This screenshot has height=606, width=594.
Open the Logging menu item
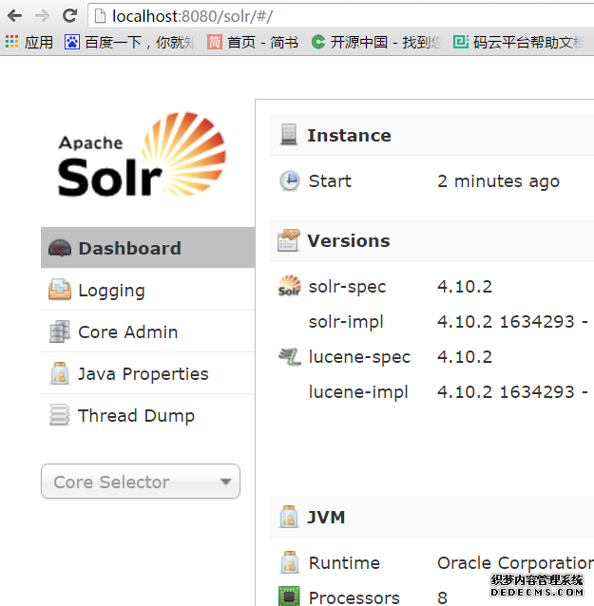111,291
